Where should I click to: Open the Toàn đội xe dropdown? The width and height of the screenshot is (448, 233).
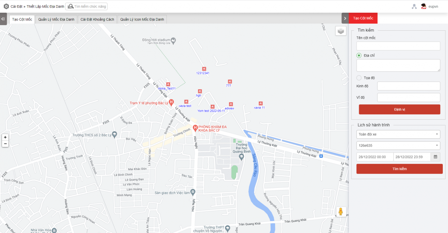point(398,134)
